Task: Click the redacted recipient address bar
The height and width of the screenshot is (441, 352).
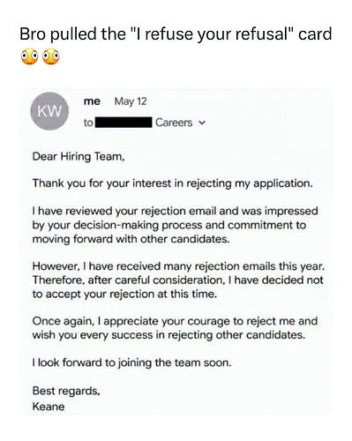Action: click(x=124, y=123)
